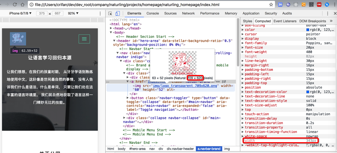Select #hero-area in the breadcrumb

point(137,149)
